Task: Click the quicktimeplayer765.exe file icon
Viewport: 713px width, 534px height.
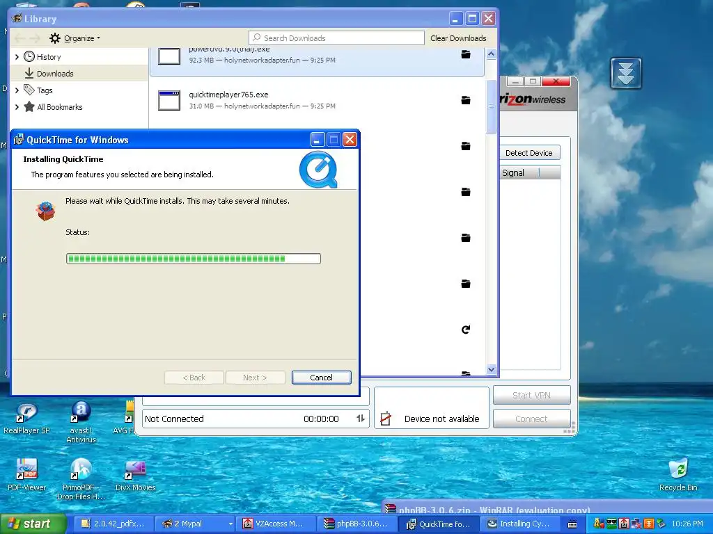Action: (169, 100)
